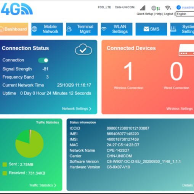Image resolution: width=194 pixels, height=194 pixels.
Task: Click the IMEI value 865405077145220
Action: point(123,134)
